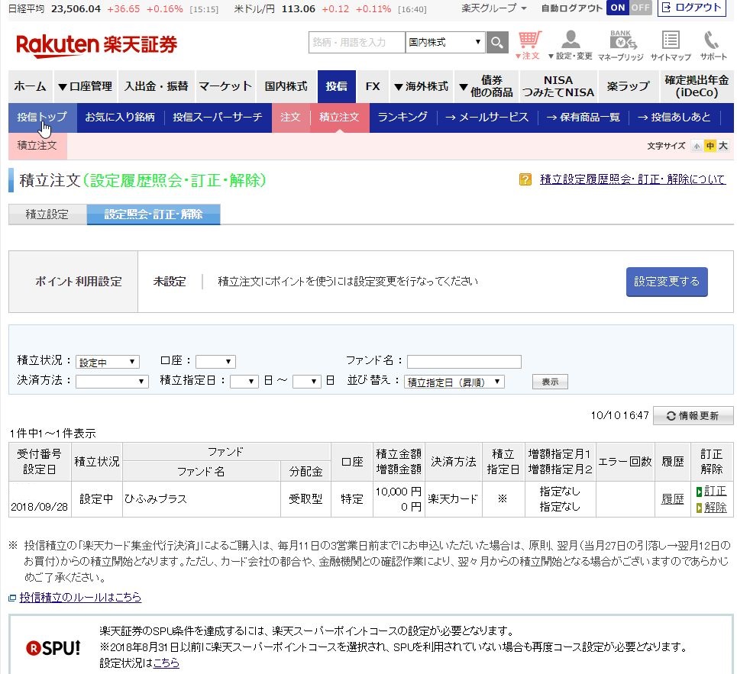Expand the 楽天グループ dropdown

pyautogui.click(x=493, y=8)
